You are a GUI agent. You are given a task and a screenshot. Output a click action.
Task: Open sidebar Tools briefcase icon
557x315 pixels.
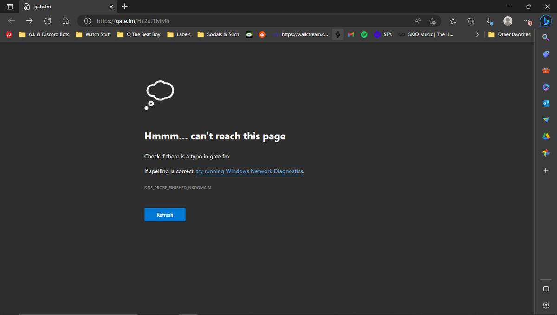pos(545,71)
